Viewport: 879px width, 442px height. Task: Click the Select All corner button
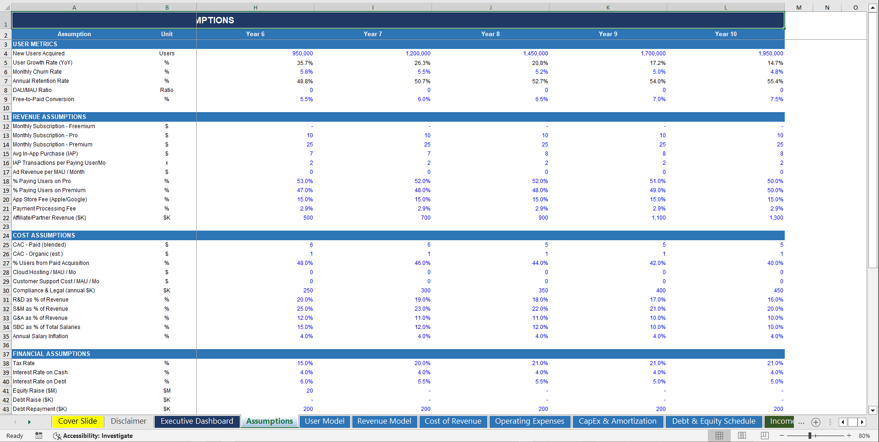[x=6, y=7]
